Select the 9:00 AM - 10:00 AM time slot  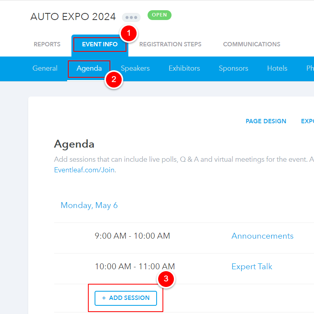point(132,236)
